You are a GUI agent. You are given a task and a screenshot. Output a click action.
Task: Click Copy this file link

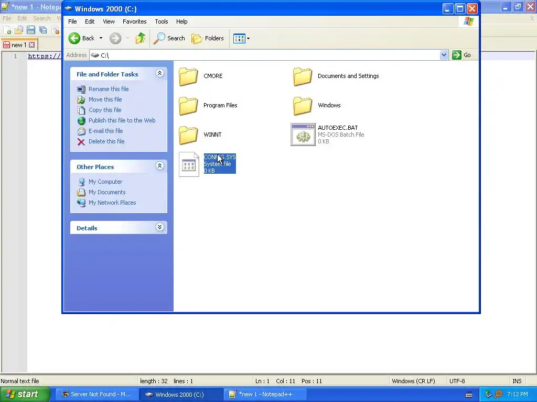pos(105,110)
